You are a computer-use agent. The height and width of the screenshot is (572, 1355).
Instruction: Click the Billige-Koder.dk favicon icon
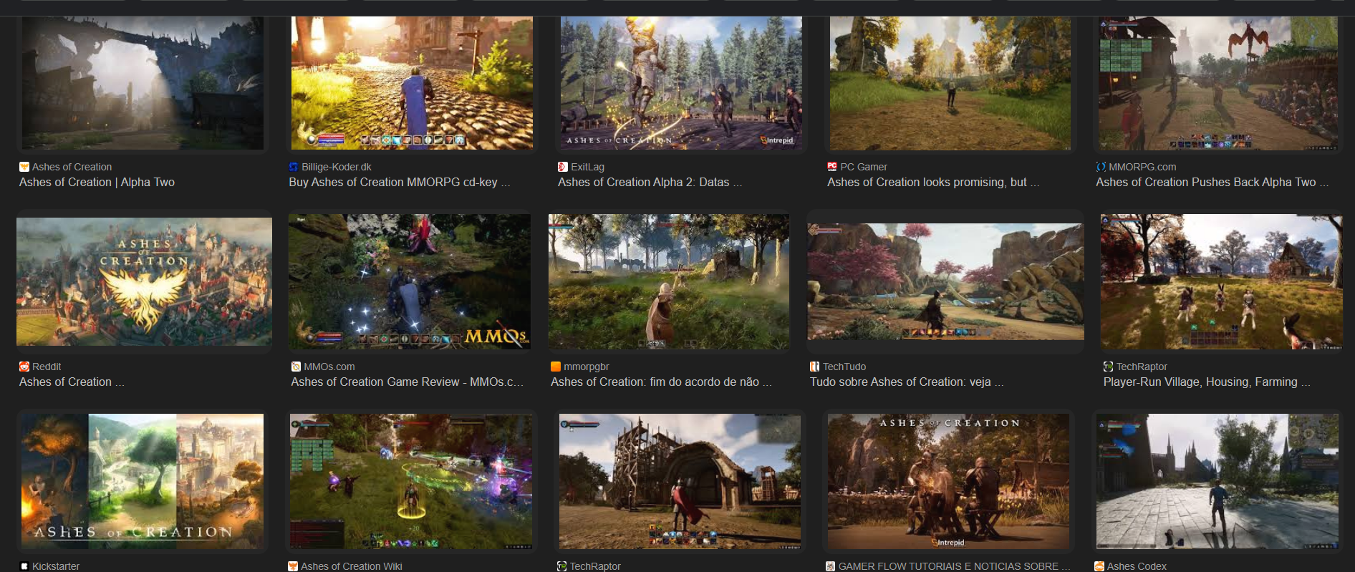(294, 167)
